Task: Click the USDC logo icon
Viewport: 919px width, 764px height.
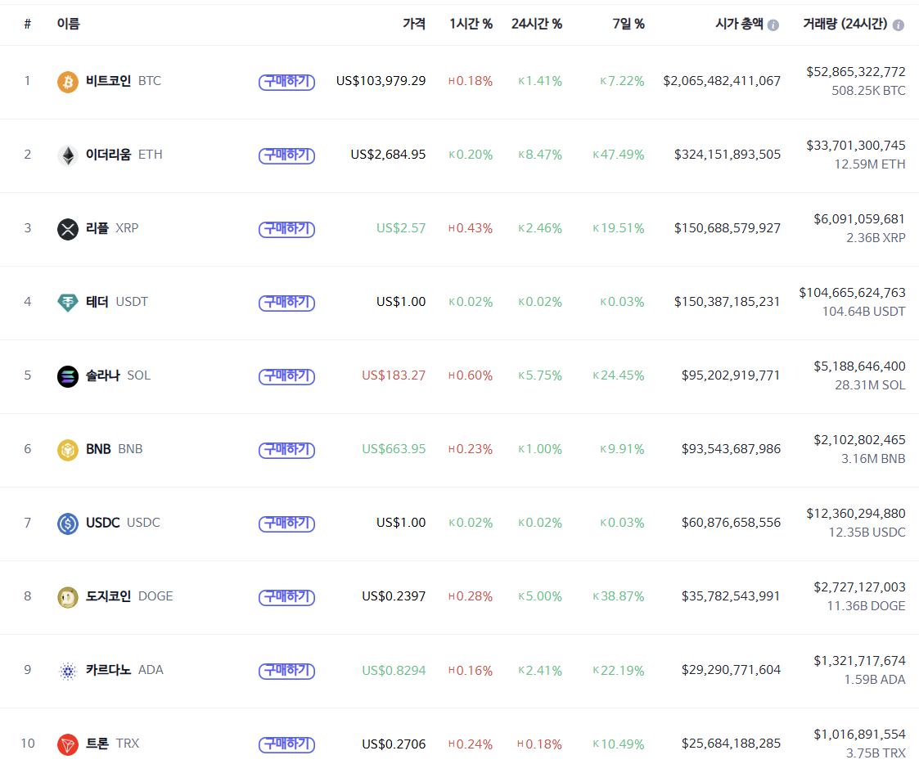Action: click(68, 523)
